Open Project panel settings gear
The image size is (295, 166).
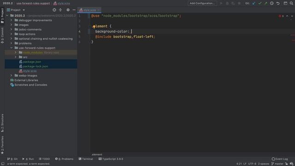(68, 10)
